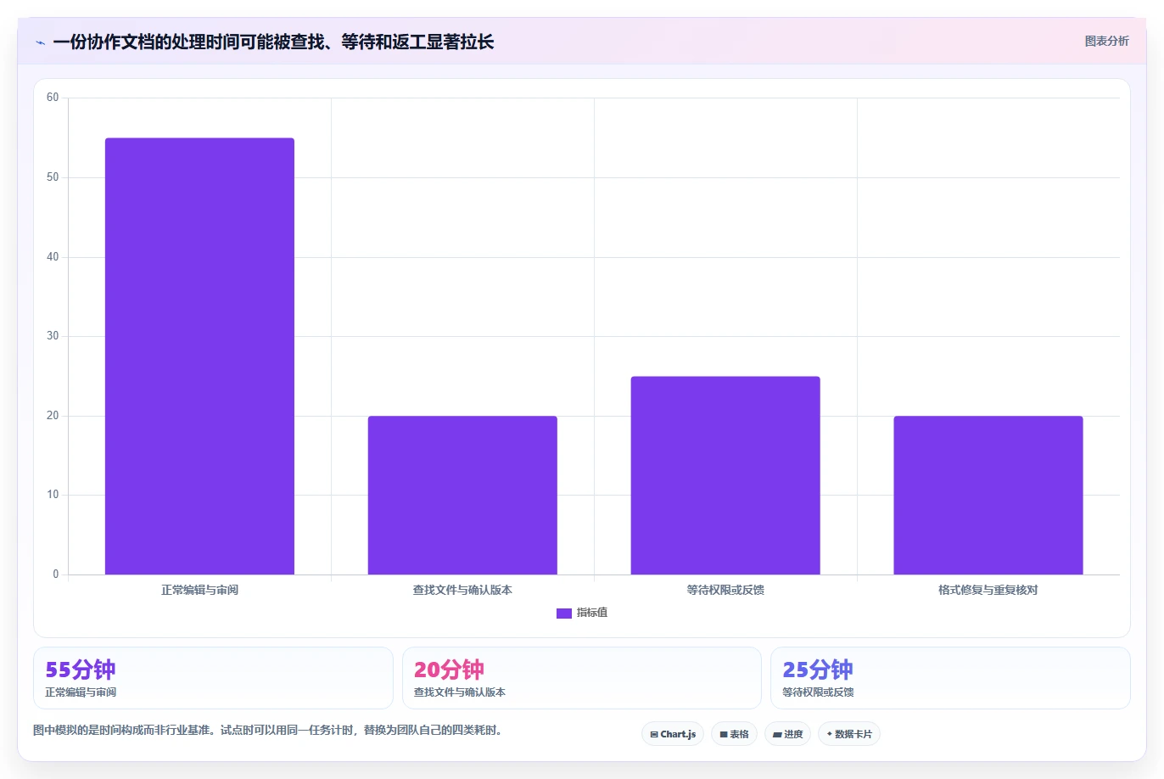Click the x-axis label 格式修复与重复核对
The height and width of the screenshot is (779, 1164).
pos(988,590)
